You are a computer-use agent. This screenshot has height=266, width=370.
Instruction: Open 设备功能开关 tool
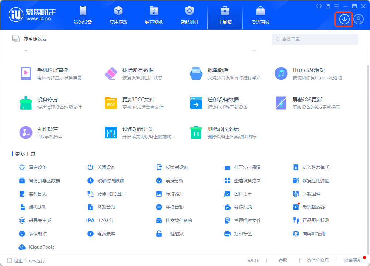click(140, 133)
